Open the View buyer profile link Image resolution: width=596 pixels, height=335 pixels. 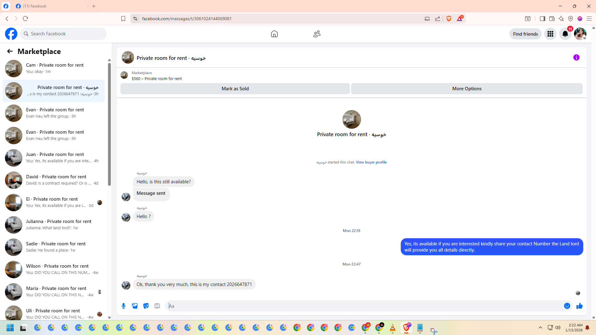[371, 162]
